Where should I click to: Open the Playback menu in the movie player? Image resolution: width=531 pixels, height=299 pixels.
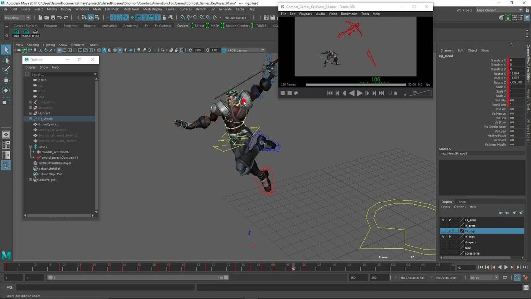pyautogui.click(x=305, y=14)
